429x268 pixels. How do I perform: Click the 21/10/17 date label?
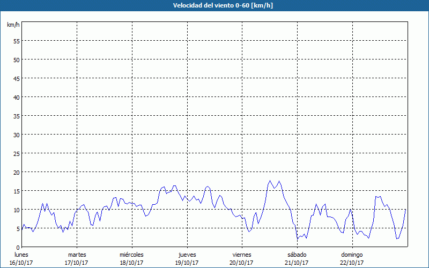point(297,263)
